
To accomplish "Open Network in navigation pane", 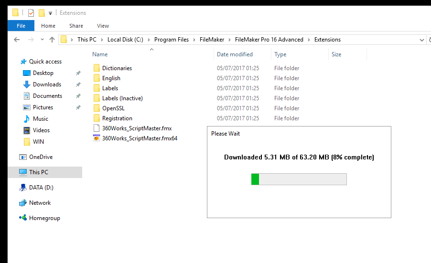I will click(x=40, y=203).
